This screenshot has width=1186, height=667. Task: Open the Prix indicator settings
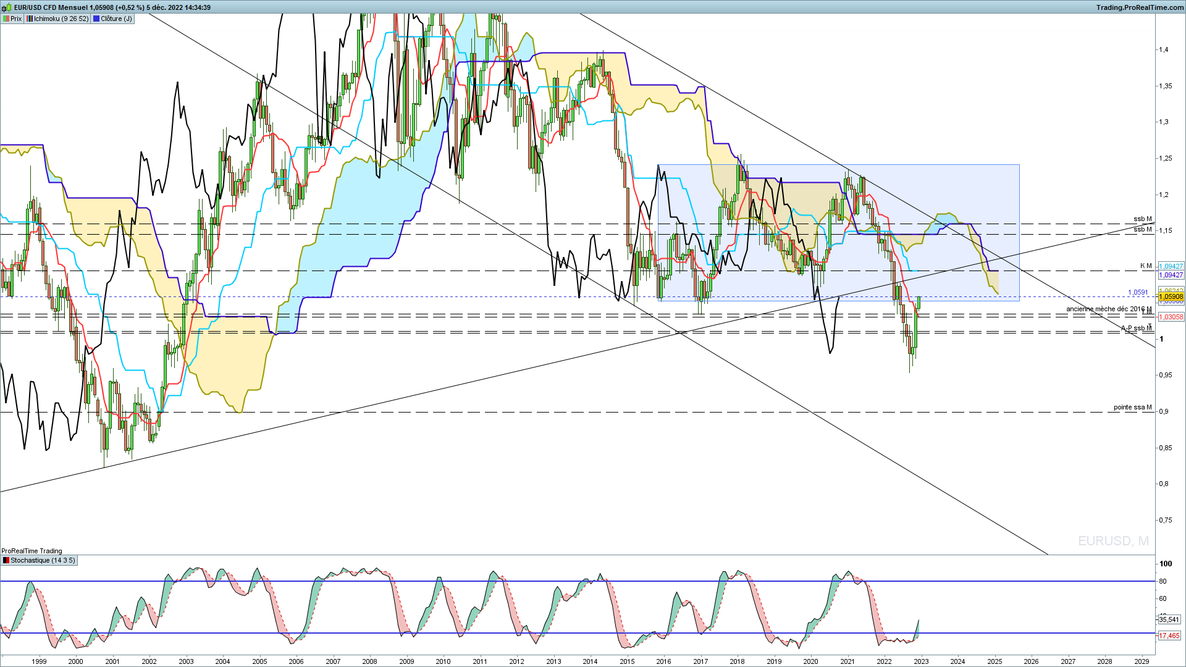[x=12, y=19]
